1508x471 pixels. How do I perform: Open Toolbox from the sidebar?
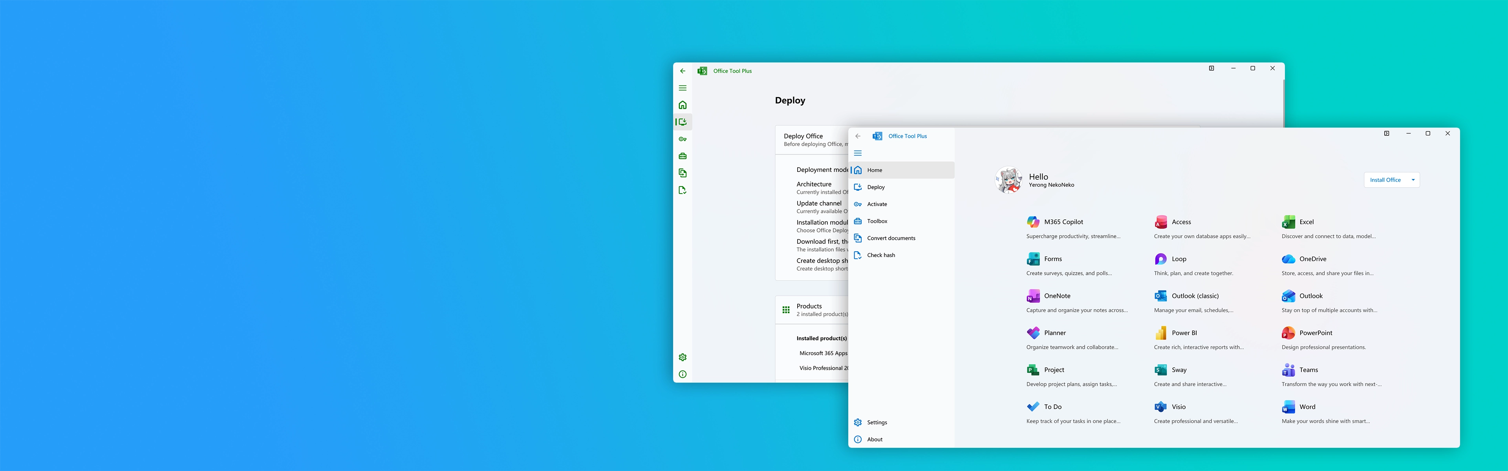[x=902, y=221]
